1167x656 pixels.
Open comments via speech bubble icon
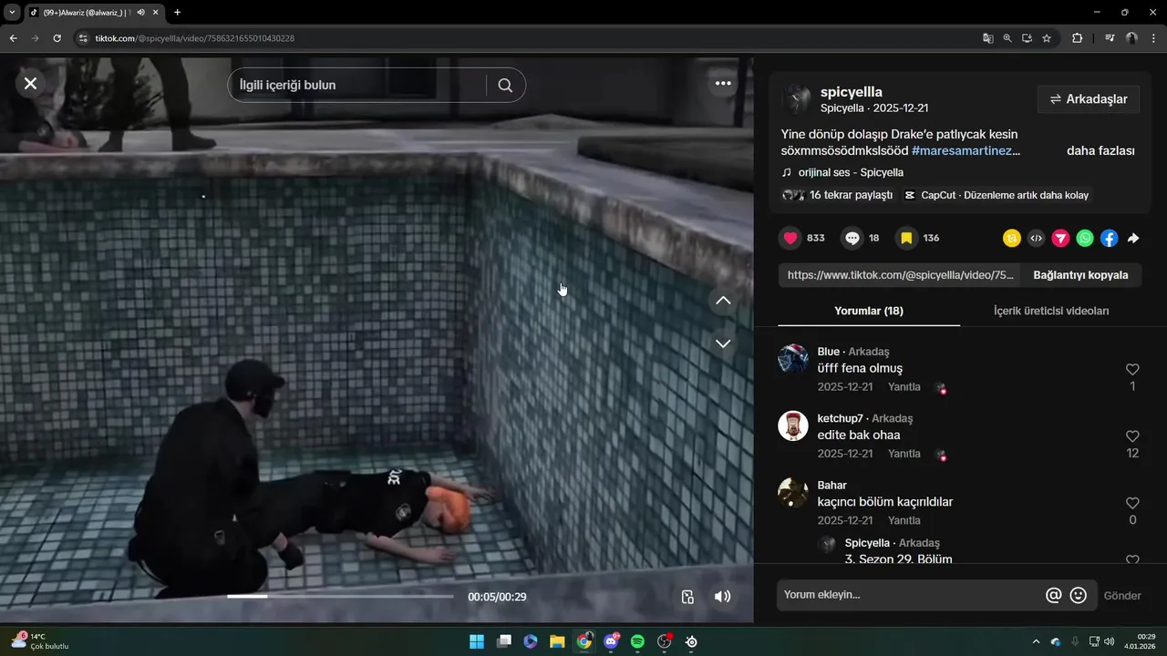click(852, 238)
